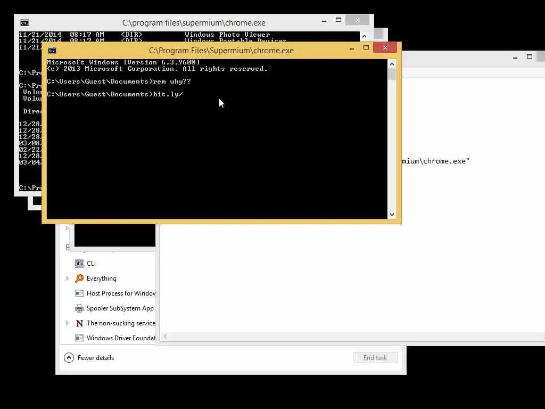
Task: Click the scrollbar thumb in the front command prompt
Action: [392, 74]
